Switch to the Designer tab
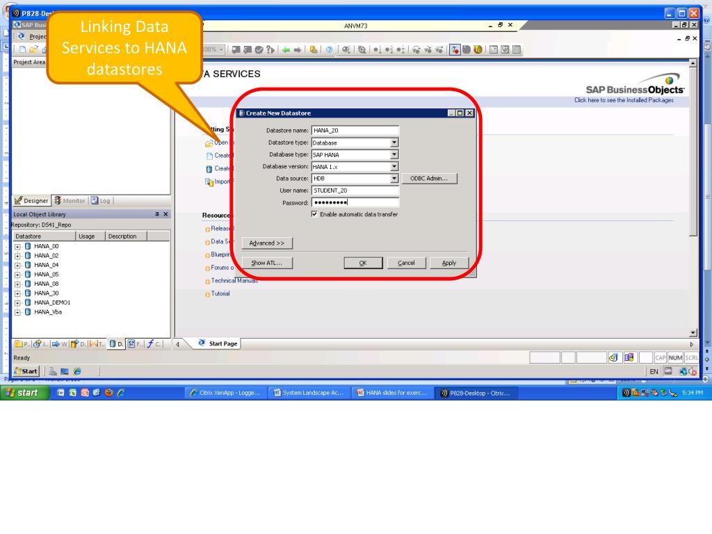The width and height of the screenshot is (712, 534). pos(31,201)
